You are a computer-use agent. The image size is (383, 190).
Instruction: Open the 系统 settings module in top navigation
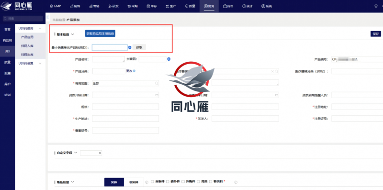point(267,6)
